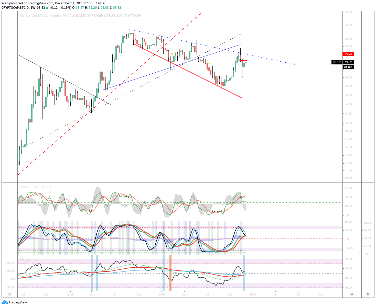Open the TradingView logo link
This screenshot has height=307, width=376.
click(x=14, y=302)
